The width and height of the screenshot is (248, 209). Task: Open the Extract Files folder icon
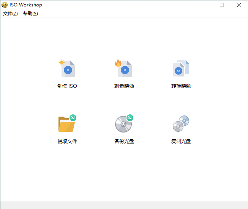[x=67, y=124]
